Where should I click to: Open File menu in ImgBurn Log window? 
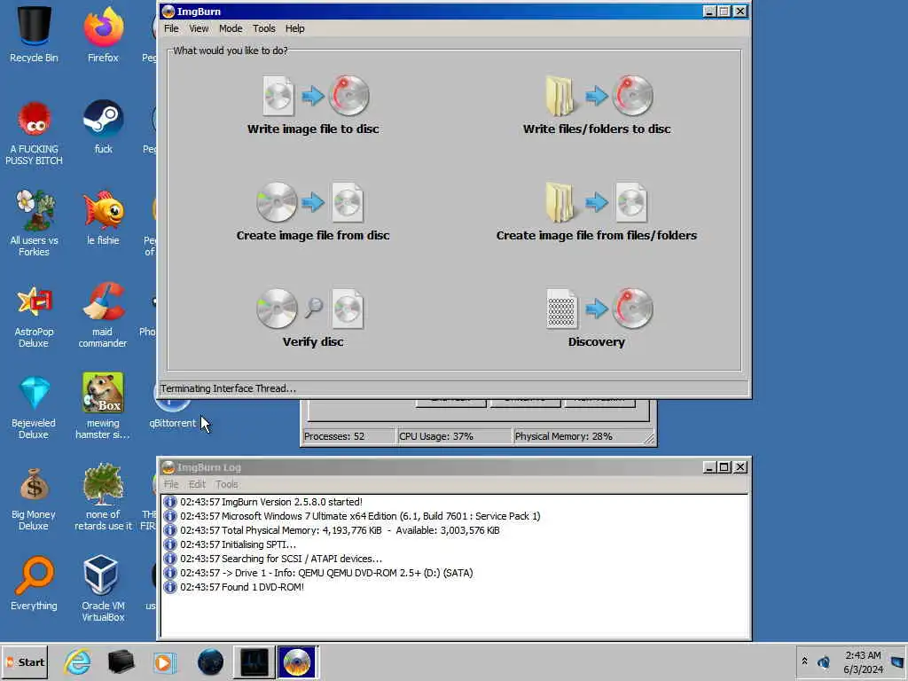171,484
